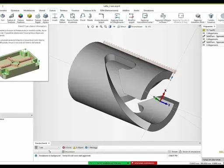Click the Default view button

122,27
